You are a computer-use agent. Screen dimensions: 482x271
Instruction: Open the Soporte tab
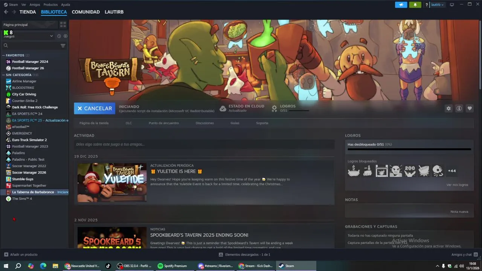pos(262,123)
